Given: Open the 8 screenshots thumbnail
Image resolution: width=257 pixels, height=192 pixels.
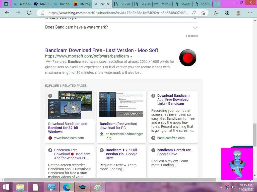Looking at the screenshot, I should pos(121,105).
